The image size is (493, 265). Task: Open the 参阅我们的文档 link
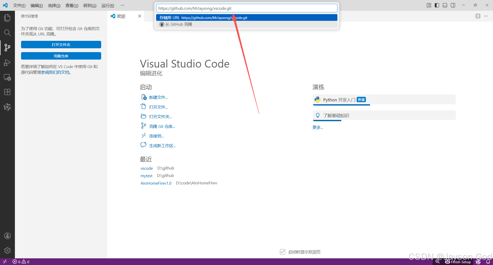point(55,72)
